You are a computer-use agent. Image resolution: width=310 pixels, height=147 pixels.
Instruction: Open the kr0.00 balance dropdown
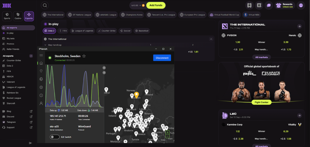pyautogui.click(x=136, y=5)
